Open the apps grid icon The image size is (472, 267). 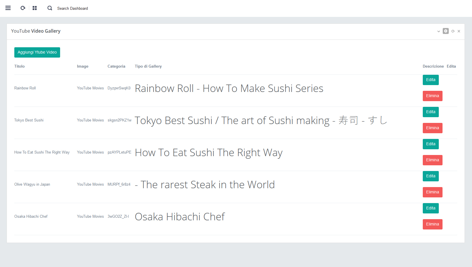pyautogui.click(x=35, y=8)
